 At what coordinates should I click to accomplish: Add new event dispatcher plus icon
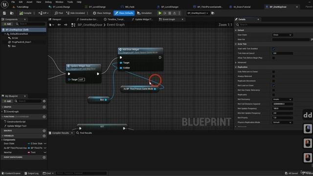44,157
